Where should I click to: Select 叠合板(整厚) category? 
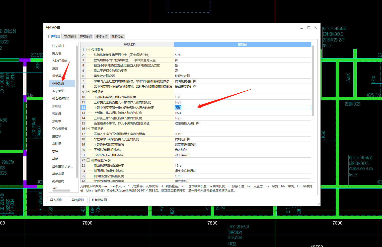(x=62, y=99)
